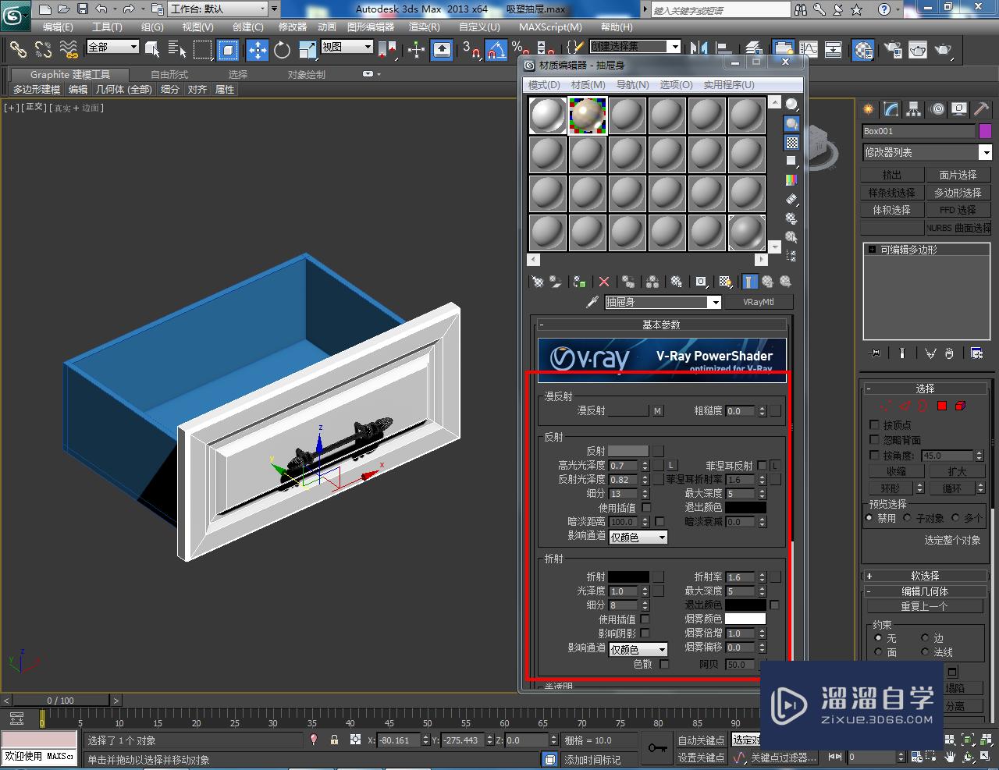This screenshot has height=770, width=999.
Task: Click diffuse map M button
Action: 658,410
